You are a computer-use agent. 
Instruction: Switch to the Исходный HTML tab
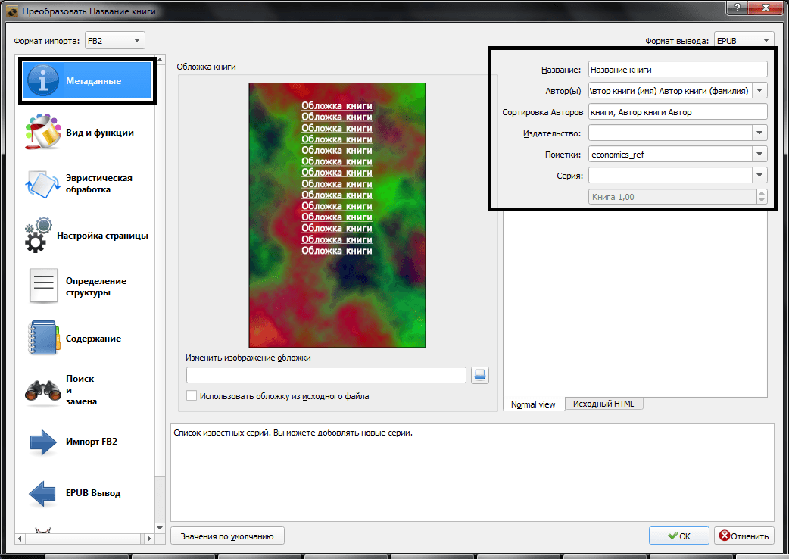[603, 404]
